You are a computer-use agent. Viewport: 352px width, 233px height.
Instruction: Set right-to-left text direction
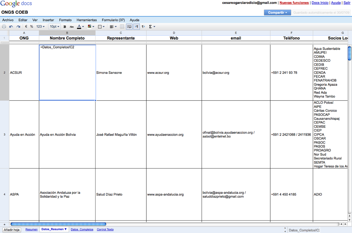[x=143, y=27]
